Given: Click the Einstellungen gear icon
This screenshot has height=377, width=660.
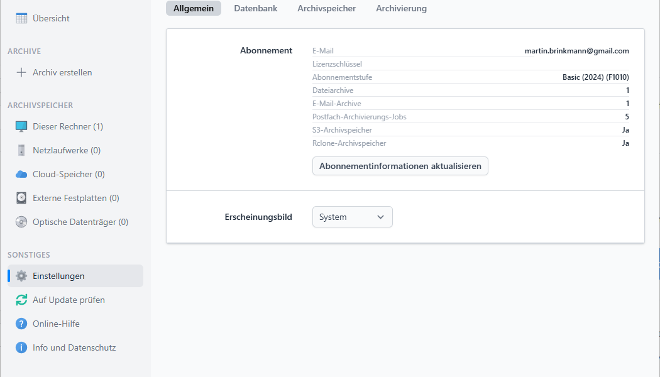Looking at the screenshot, I should tap(21, 276).
